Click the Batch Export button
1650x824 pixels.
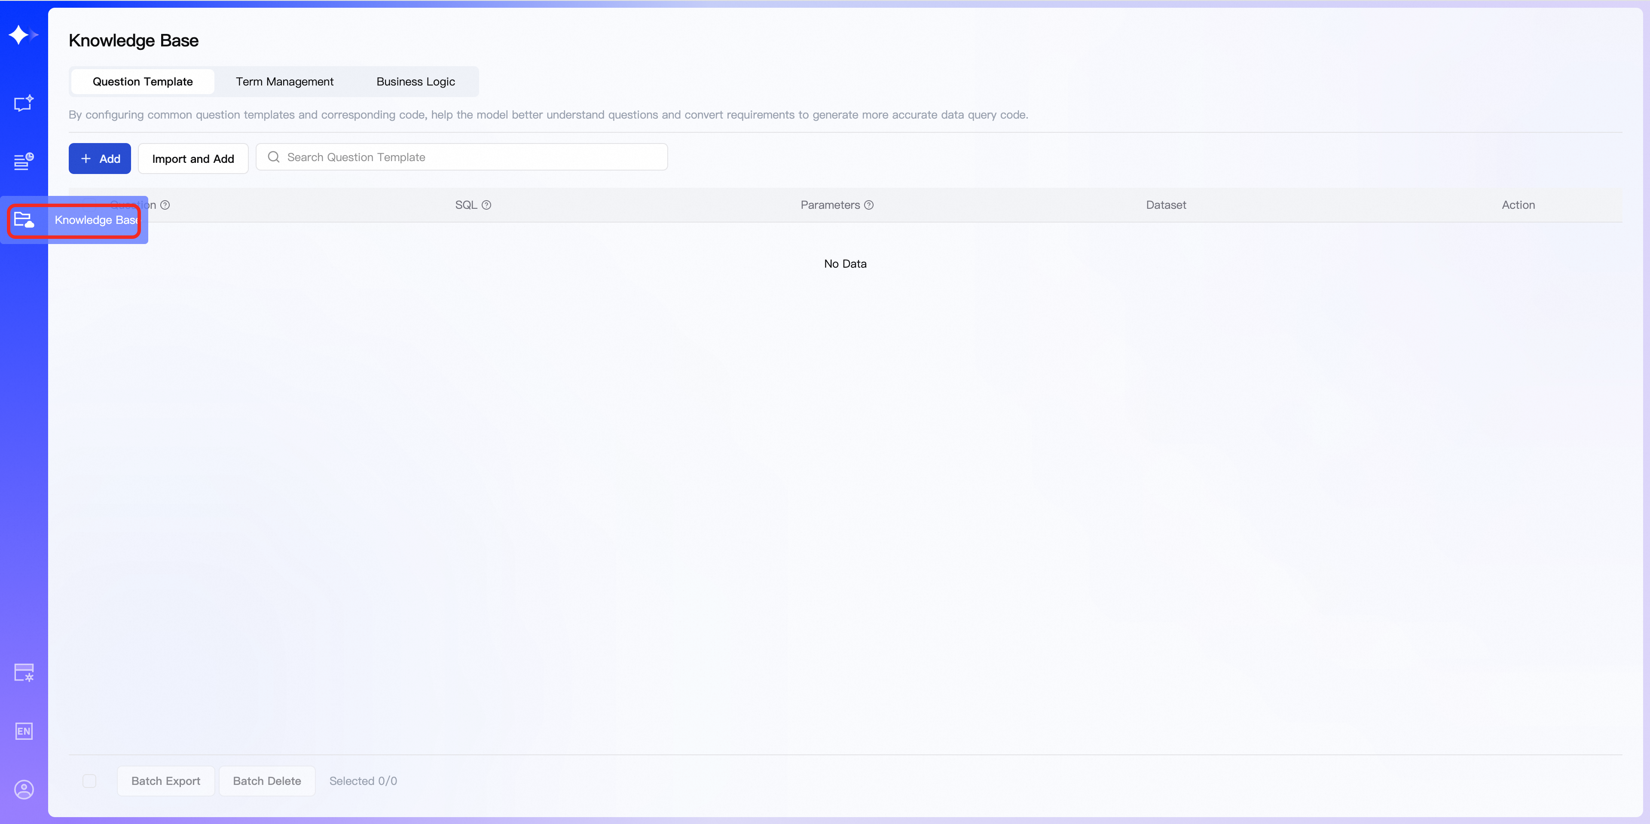[x=166, y=781]
